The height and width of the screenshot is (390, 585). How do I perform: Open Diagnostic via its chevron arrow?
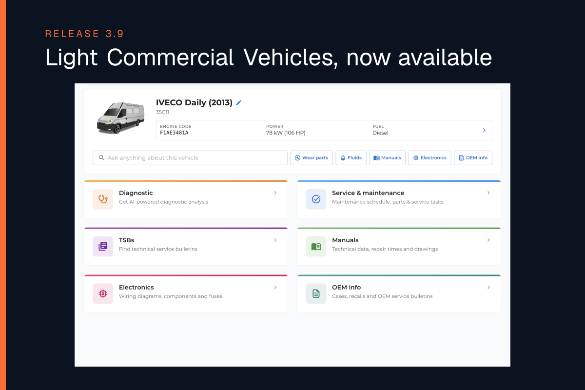coord(275,193)
